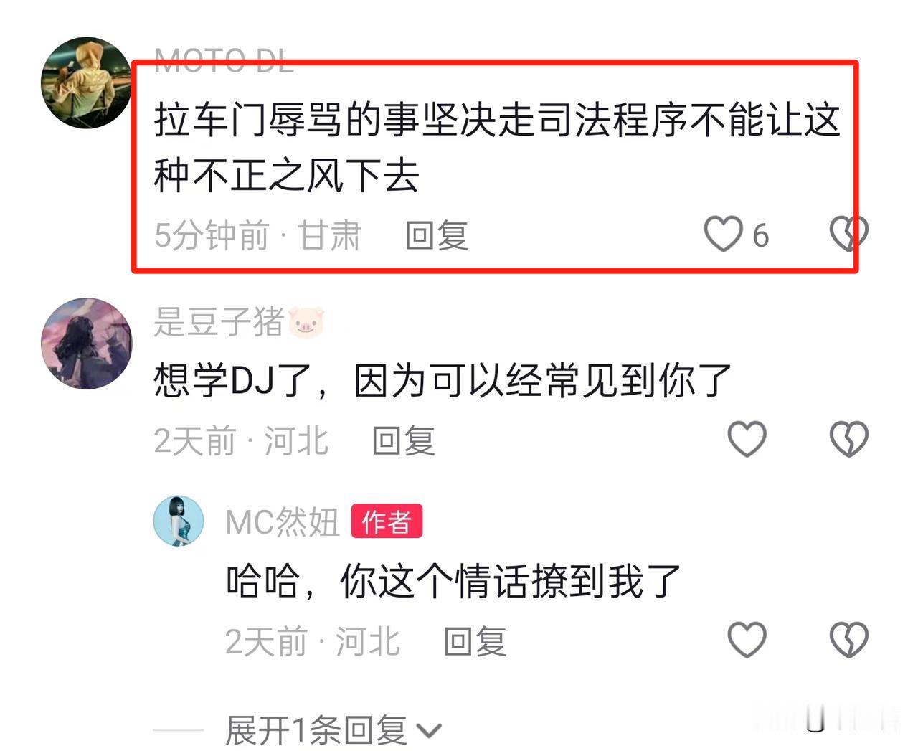Screen dimensions: 918x751
Task: Select the reply text 哈哈，你这个情话撩到我了
Action: point(453,581)
